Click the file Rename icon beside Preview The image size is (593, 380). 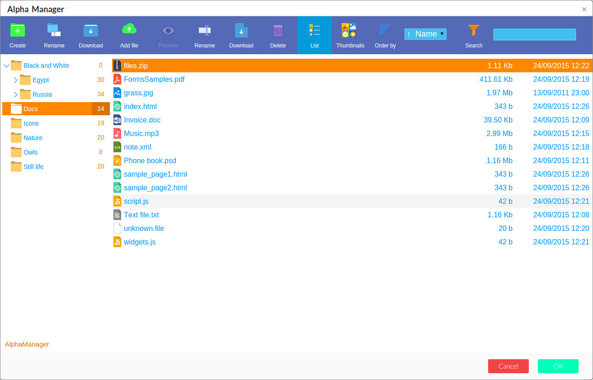[x=204, y=31]
